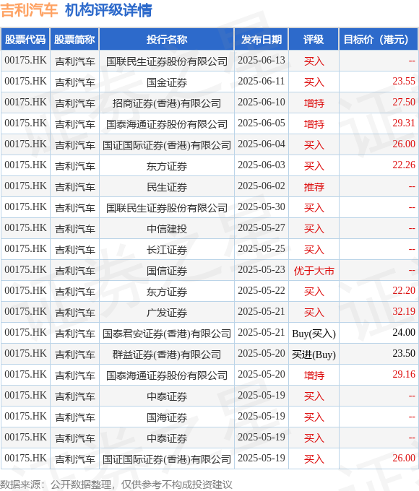This screenshot has height=491, width=419.
Task: Click the 发布日期 column header
Action: click(262, 40)
